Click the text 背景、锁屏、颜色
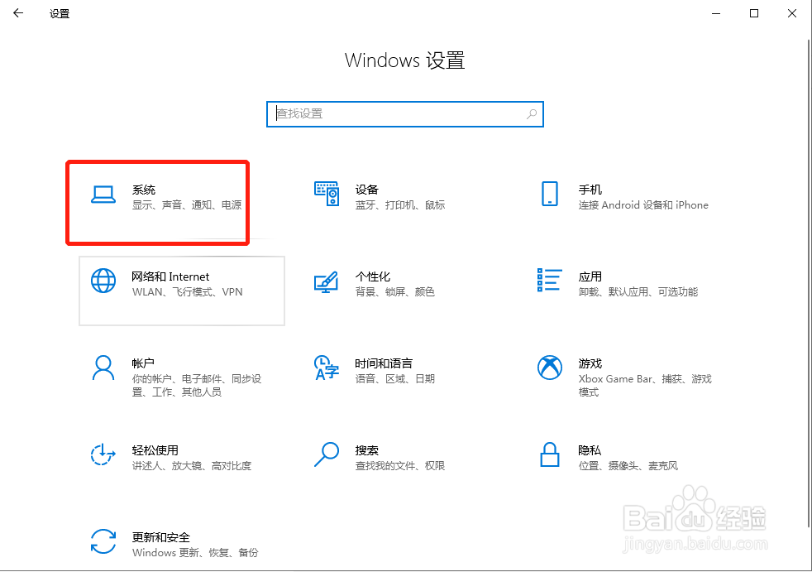Image resolution: width=812 pixels, height=572 pixels. 395,292
